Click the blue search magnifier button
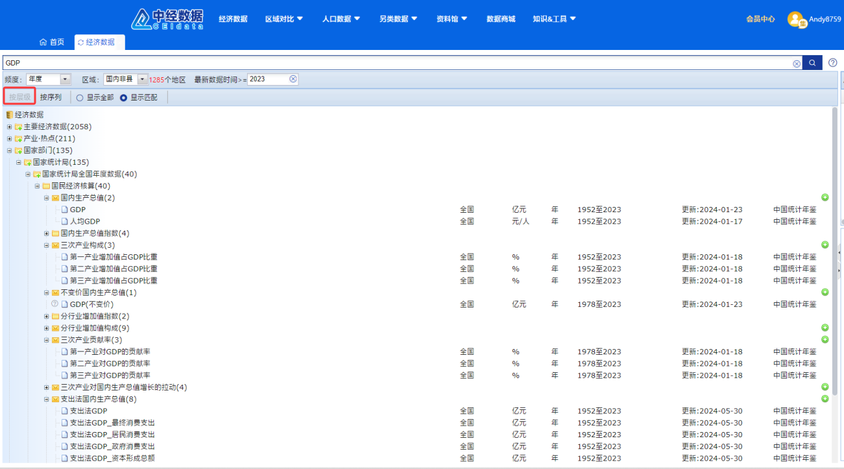The width and height of the screenshot is (844, 469). tap(812, 63)
